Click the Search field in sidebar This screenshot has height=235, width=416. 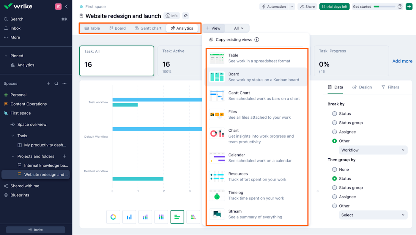coord(36,19)
